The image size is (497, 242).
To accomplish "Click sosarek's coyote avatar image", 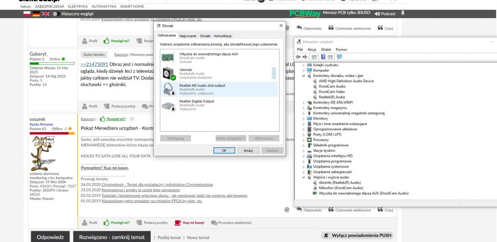I will pyautogui.click(x=43, y=153).
